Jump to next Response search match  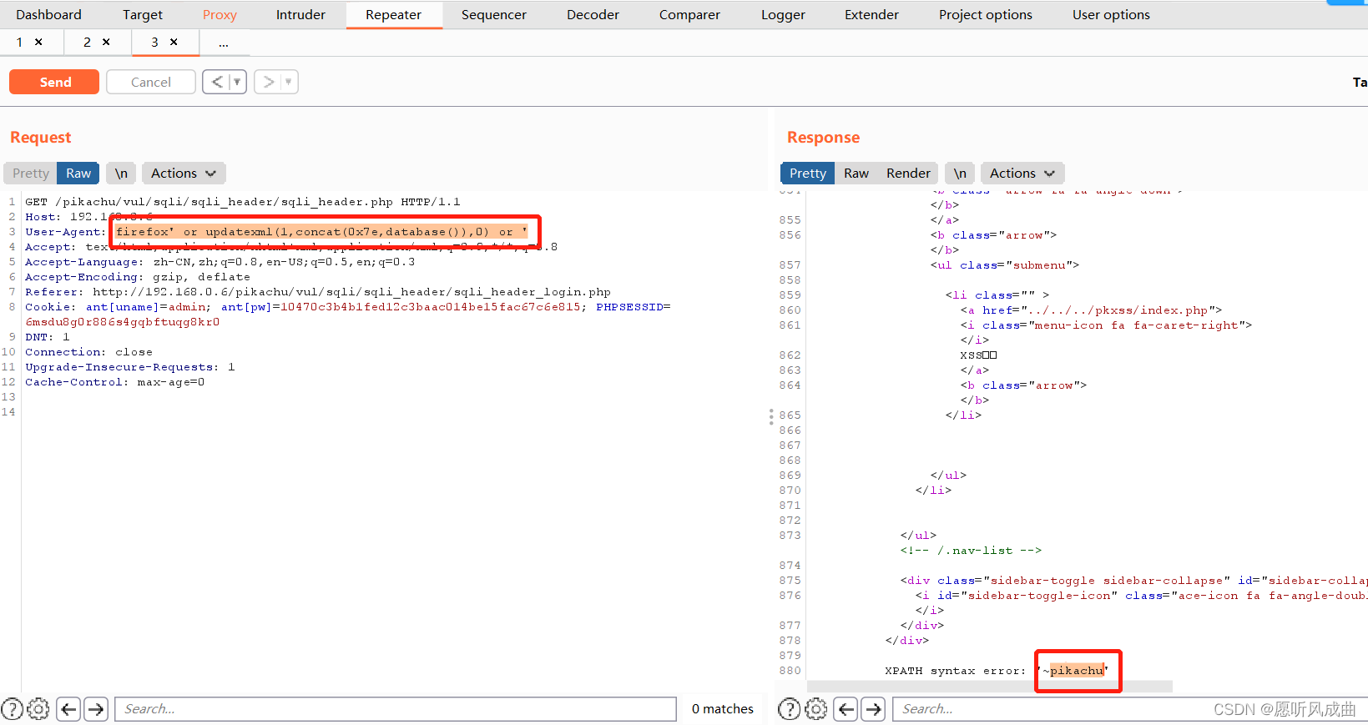[x=874, y=709]
